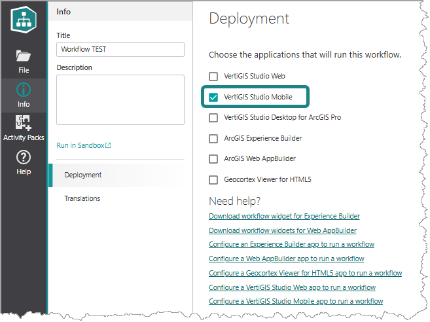This screenshot has height=322, width=430.
Task: Open Download workflow widget for Experience Builder
Action: [x=285, y=216]
